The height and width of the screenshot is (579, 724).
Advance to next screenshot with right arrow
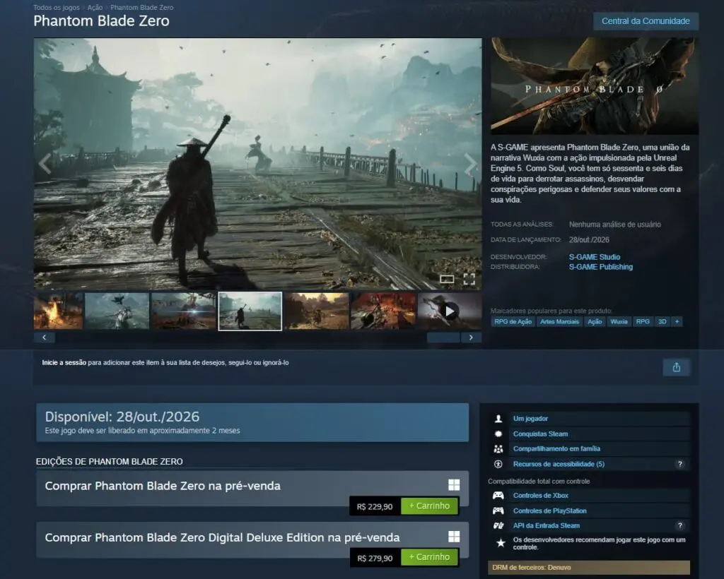(x=470, y=164)
